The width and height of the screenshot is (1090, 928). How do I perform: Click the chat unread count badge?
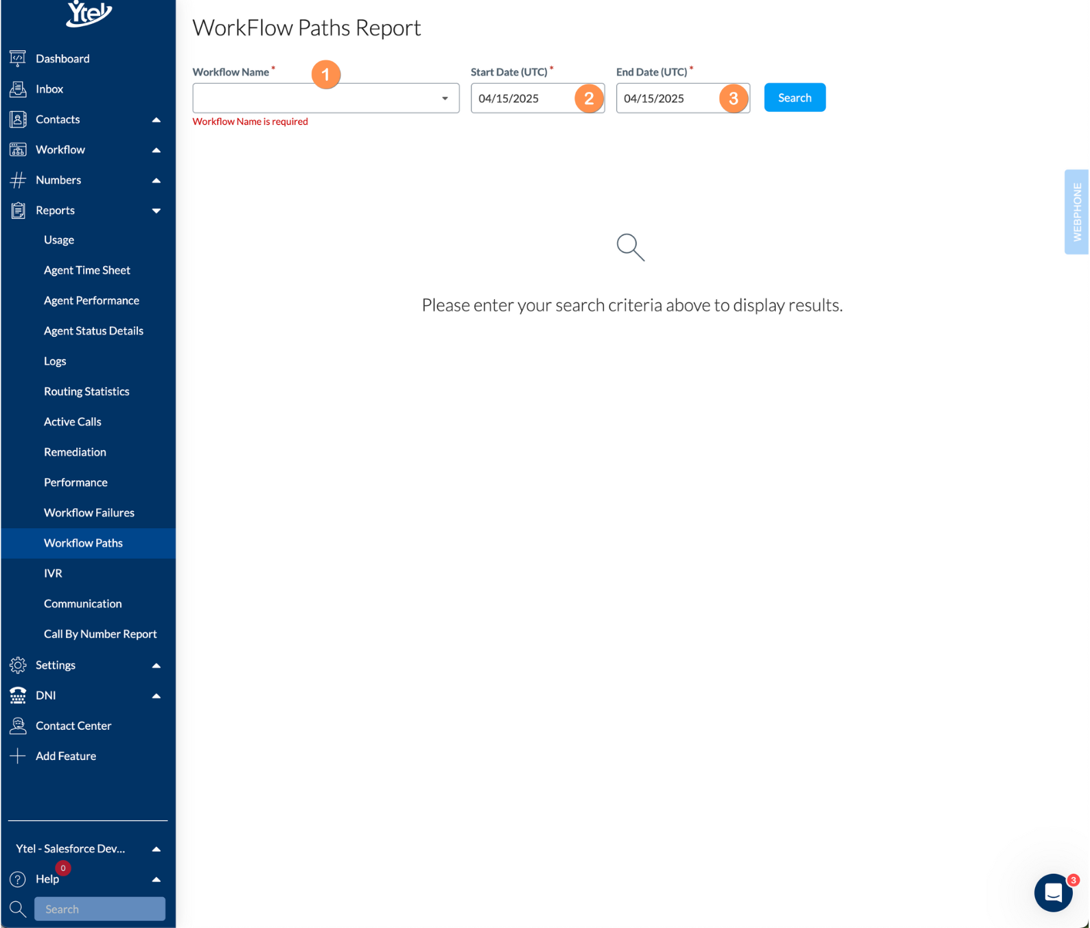point(1074,880)
